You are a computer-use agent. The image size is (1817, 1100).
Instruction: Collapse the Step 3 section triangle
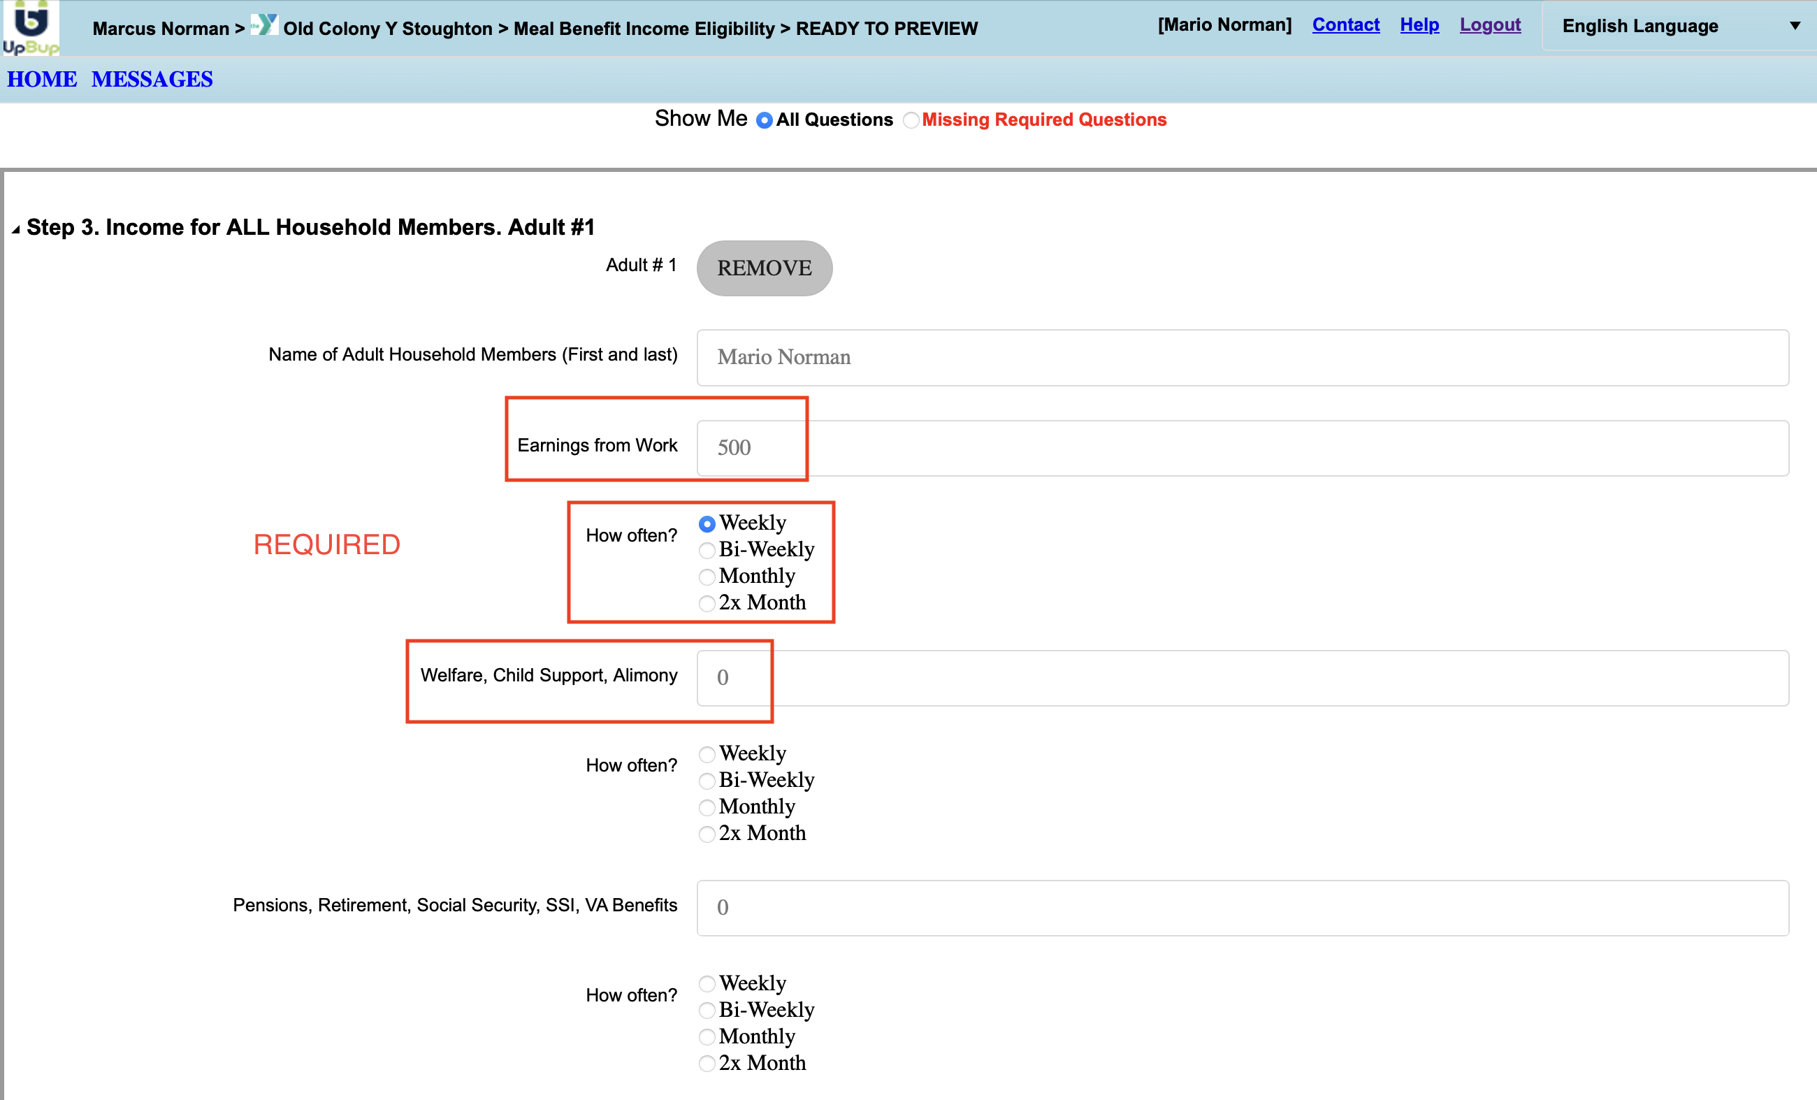point(15,229)
